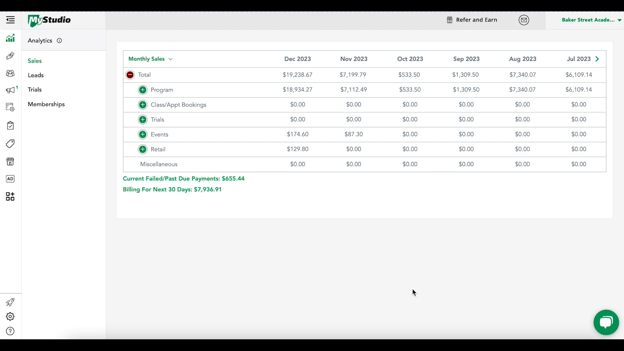Click the Miscellaneous row label
Image resolution: width=624 pixels, height=351 pixels.
point(159,164)
